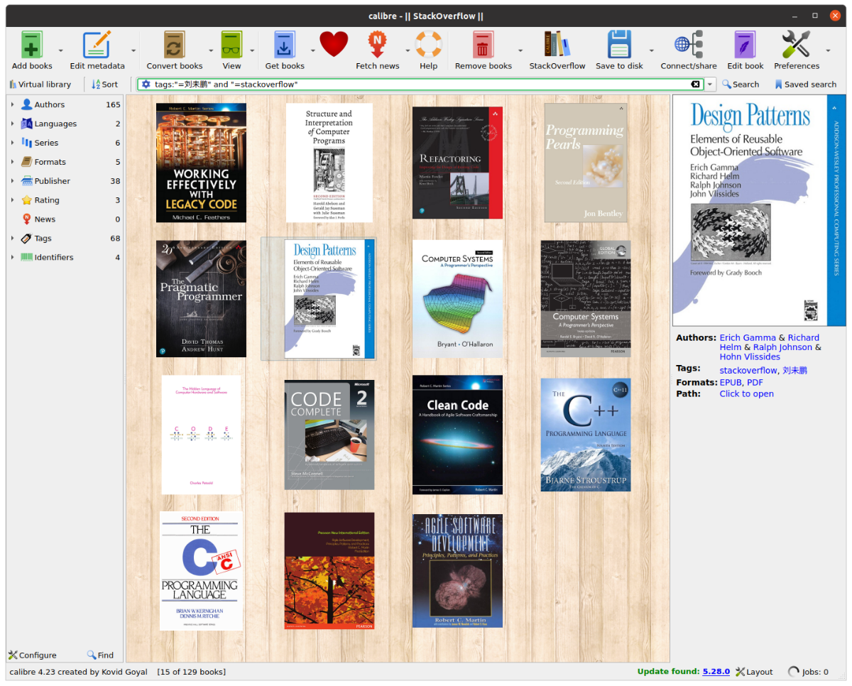Open the Add books dropdown arrow
Image resolution: width=852 pixels, height=686 pixels.
coord(61,50)
